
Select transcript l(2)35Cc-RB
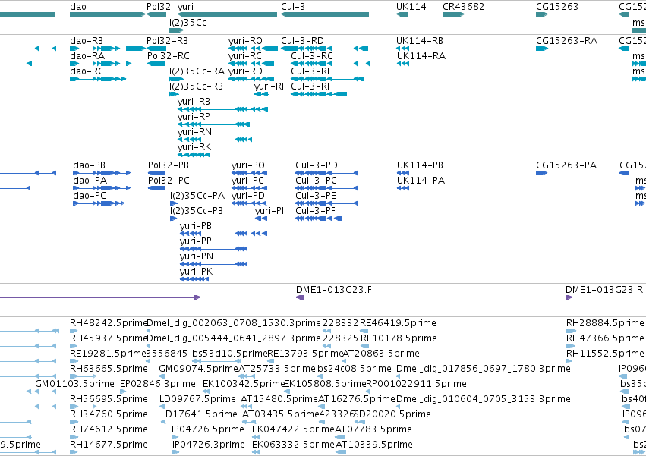tap(196, 86)
